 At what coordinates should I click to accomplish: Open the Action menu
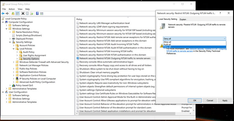point(12,9)
